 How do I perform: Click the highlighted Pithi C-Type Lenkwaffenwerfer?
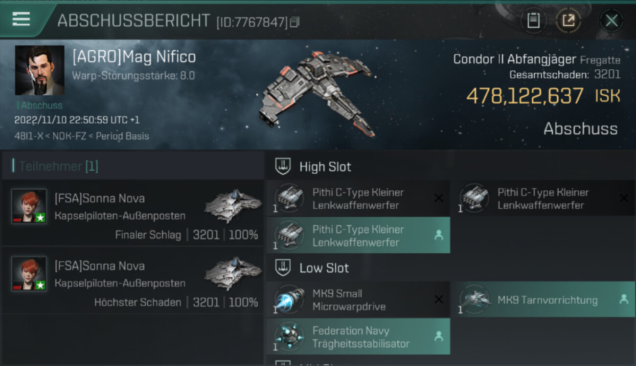click(x=358, y=236)
